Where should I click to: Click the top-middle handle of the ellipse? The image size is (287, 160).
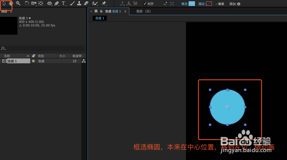[x=228, y=90]
